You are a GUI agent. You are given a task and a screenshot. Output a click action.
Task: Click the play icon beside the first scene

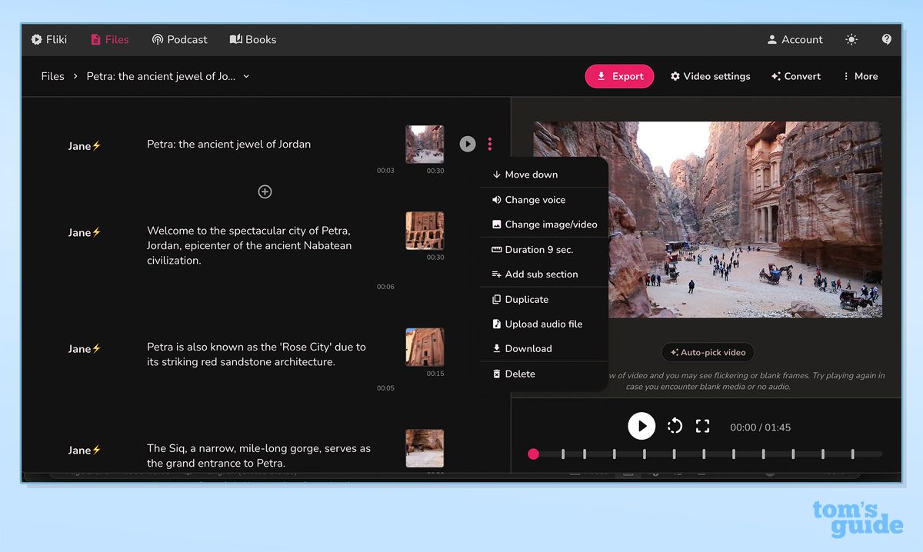pos(468,144)
